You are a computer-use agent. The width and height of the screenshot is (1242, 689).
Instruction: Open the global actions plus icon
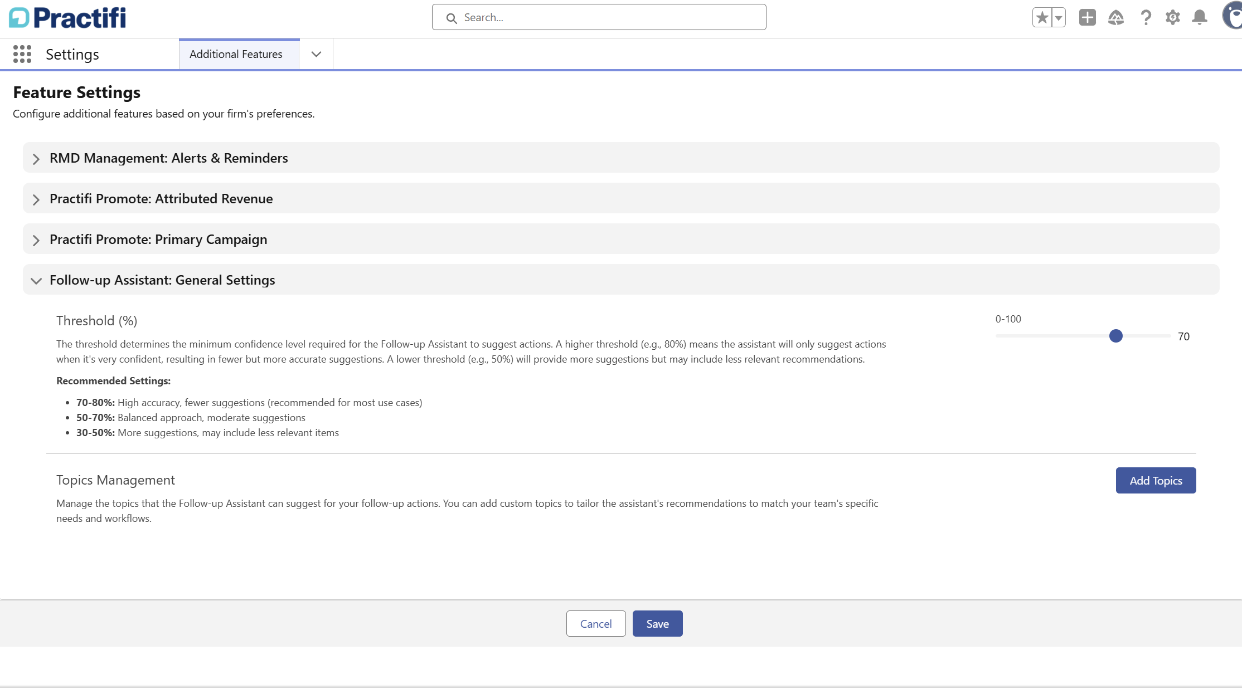[x=1087, y=17]
